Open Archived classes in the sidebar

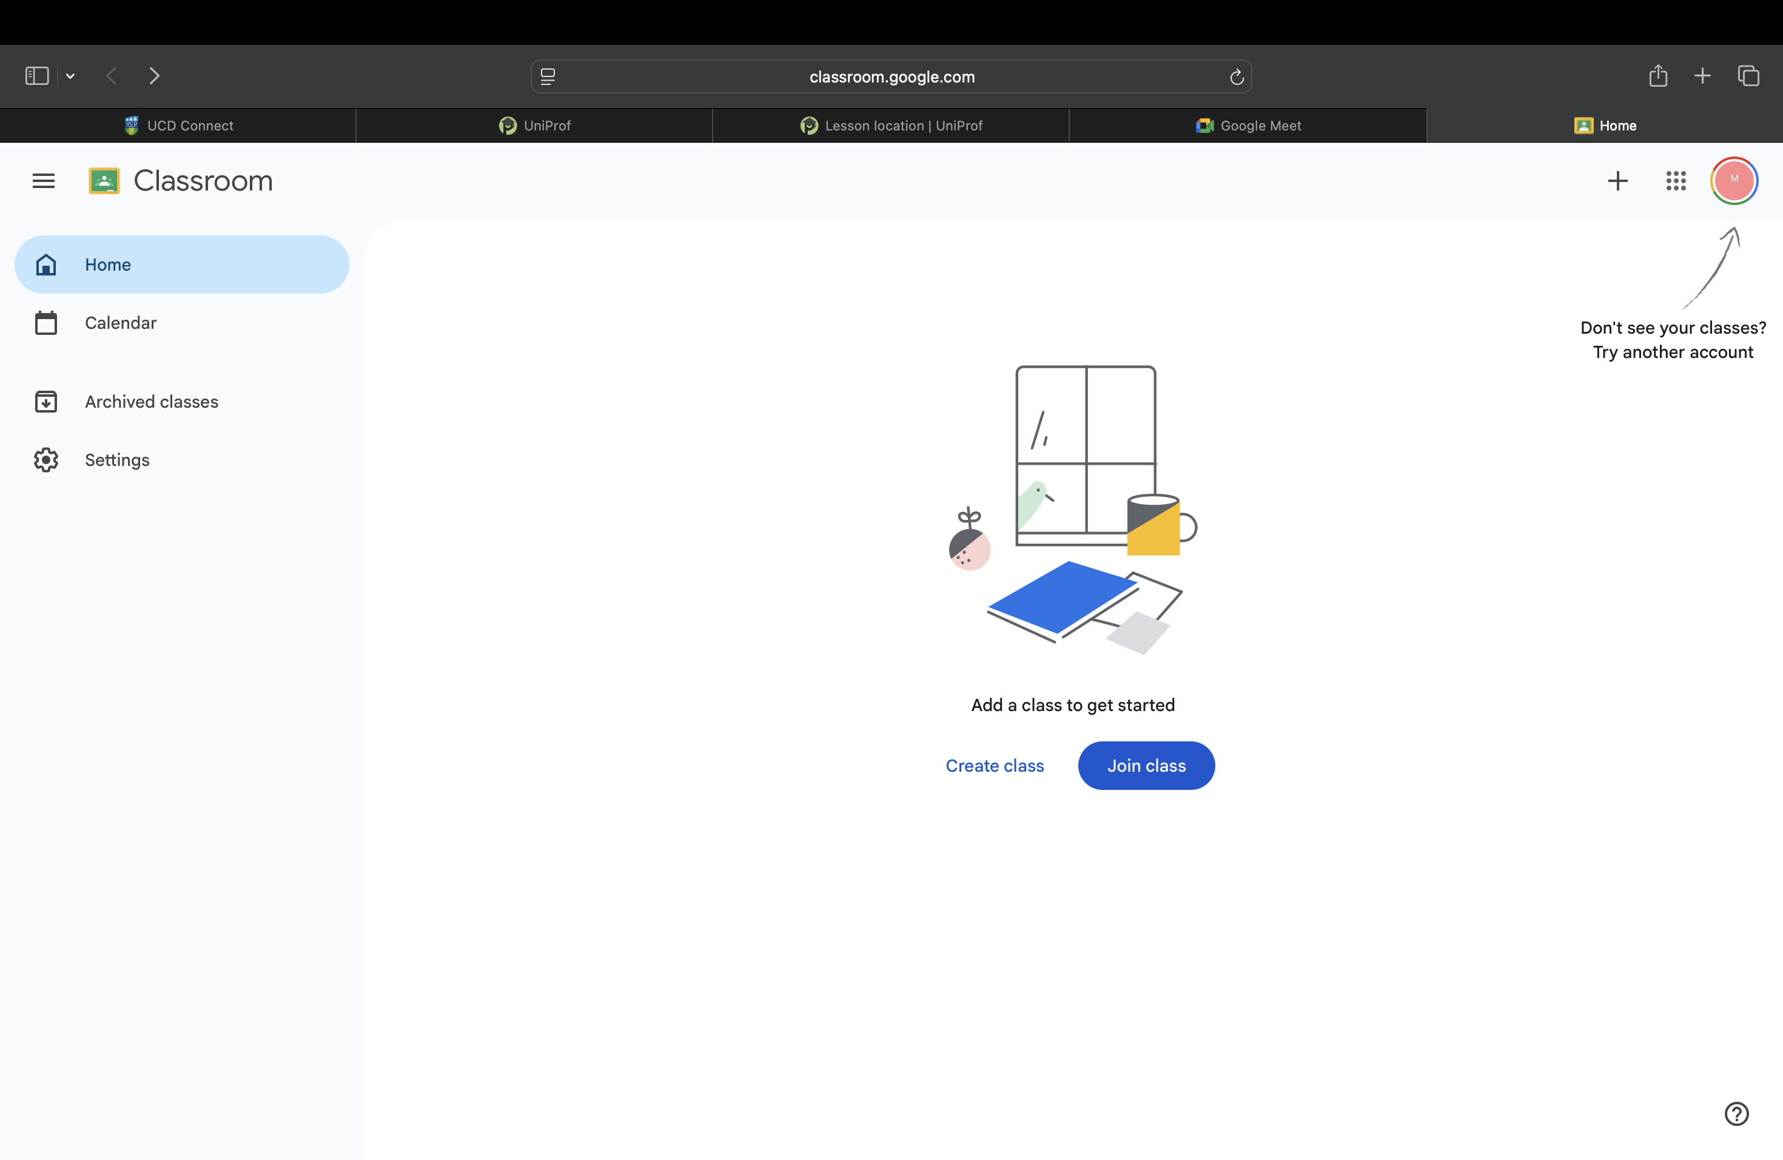coord(152,402)
